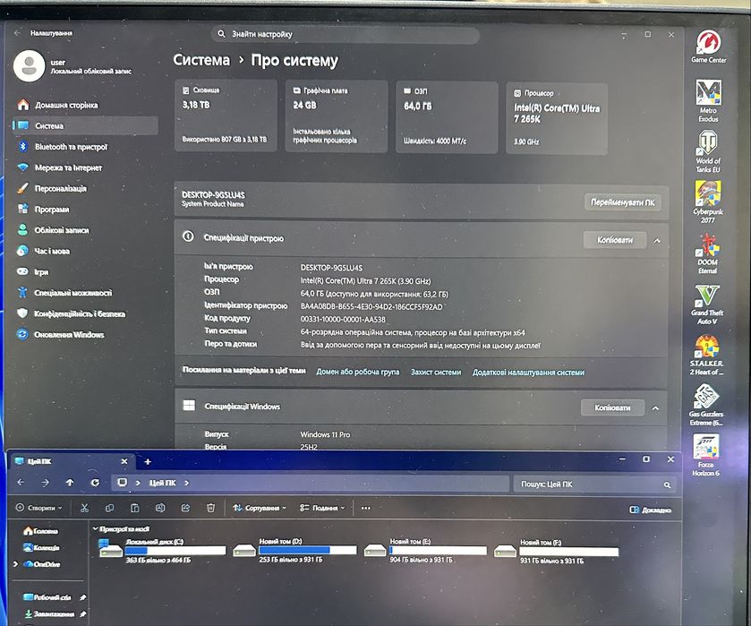Click the Paste icon in Explorer toolbar
This screenshot has width=751, height=626.
[x=135, y=508]
